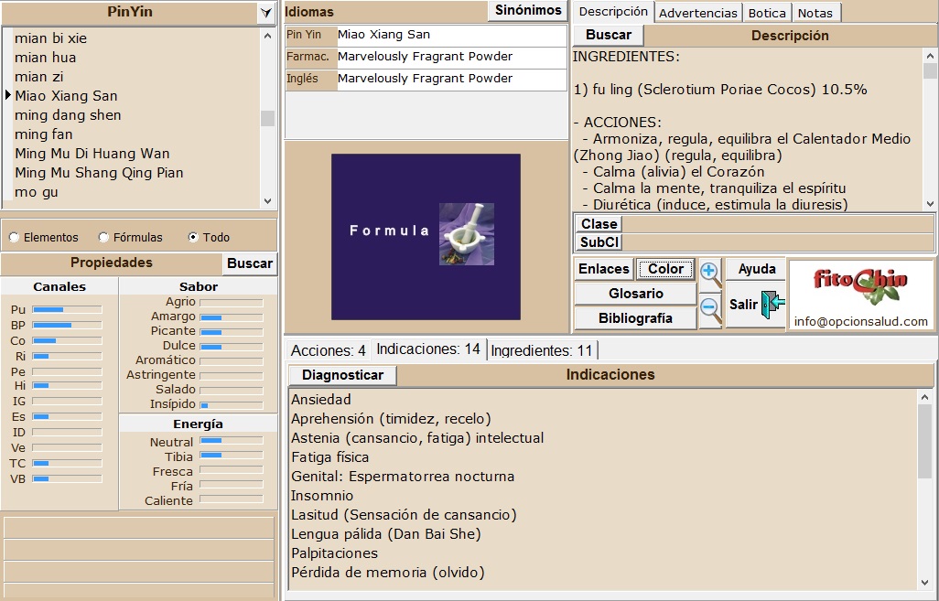The height and width of the screenshot is (601, 939).
Task: Click the BP channel bar
Action: (x=67, y=325)
